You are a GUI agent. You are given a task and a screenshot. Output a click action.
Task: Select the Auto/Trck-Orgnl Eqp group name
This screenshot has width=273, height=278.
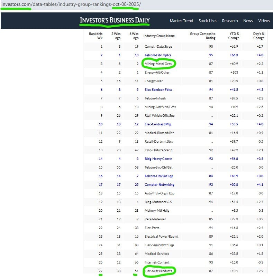[x=160, y=193]
